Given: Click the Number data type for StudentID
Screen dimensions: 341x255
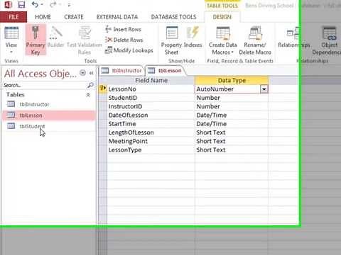Looking at the screenshot, I should 232,98.
